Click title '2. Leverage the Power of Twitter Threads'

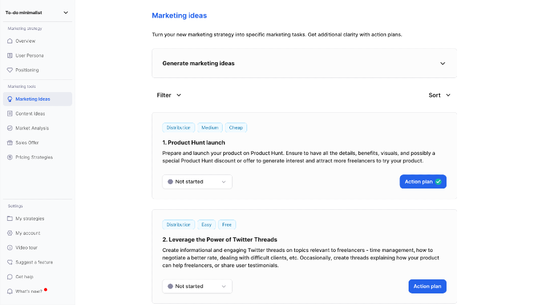(x=220, y=240)
